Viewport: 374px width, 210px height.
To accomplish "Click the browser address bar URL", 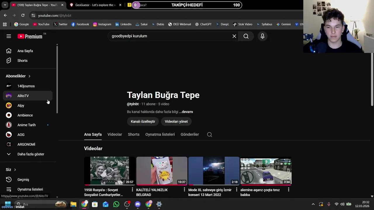I will (x=55, y=15).
